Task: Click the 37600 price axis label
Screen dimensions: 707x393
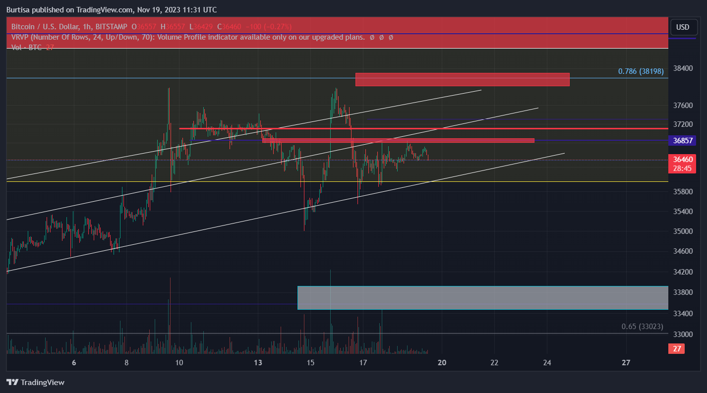Action: pos(683,106)
